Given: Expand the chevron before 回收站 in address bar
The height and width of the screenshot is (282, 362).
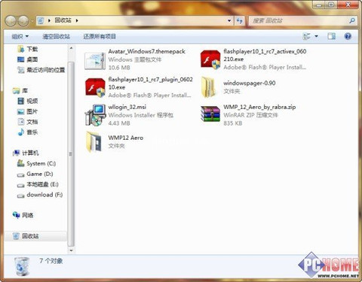Looking at the screenshot, I should [x=49, y=20].
